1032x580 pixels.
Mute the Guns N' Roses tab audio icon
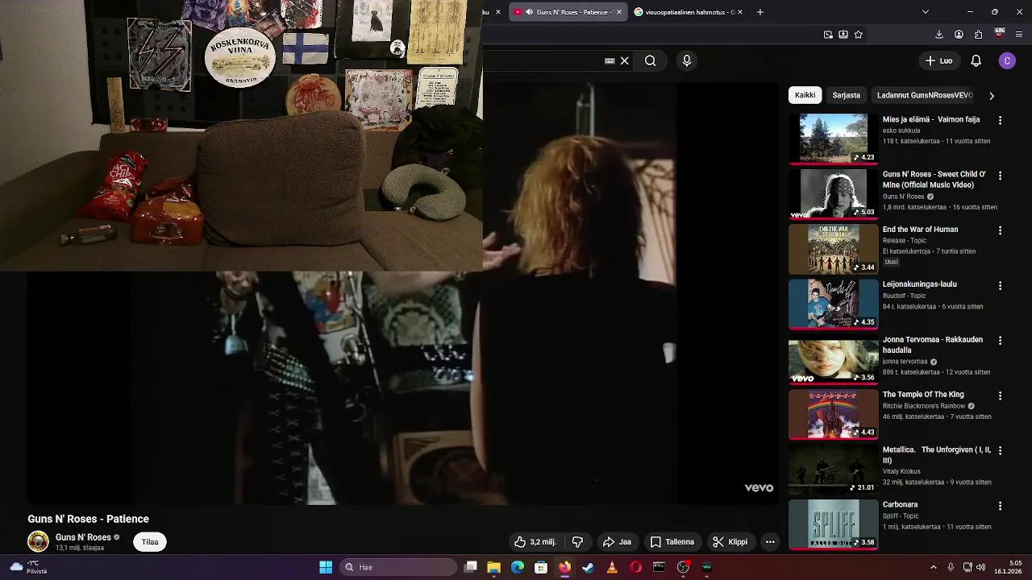coord(529,12)
